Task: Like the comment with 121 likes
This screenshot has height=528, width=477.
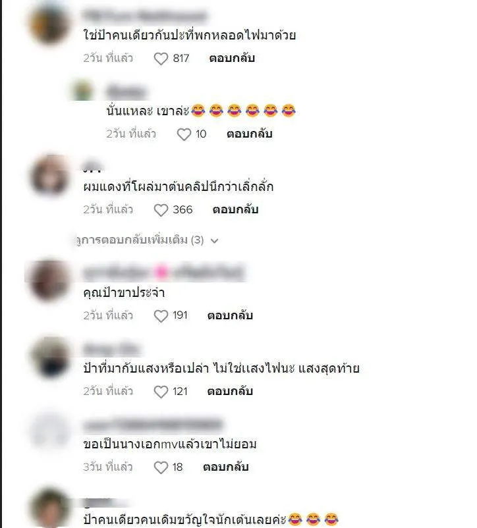Action: pos(161,392)
